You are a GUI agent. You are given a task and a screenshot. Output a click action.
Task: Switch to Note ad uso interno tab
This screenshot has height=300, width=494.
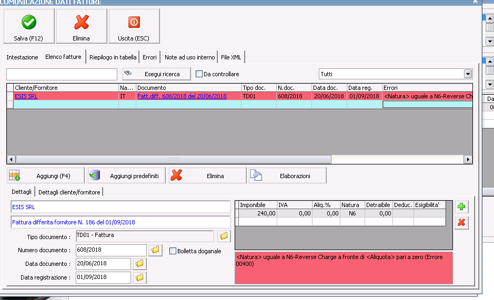coord(190,57)
